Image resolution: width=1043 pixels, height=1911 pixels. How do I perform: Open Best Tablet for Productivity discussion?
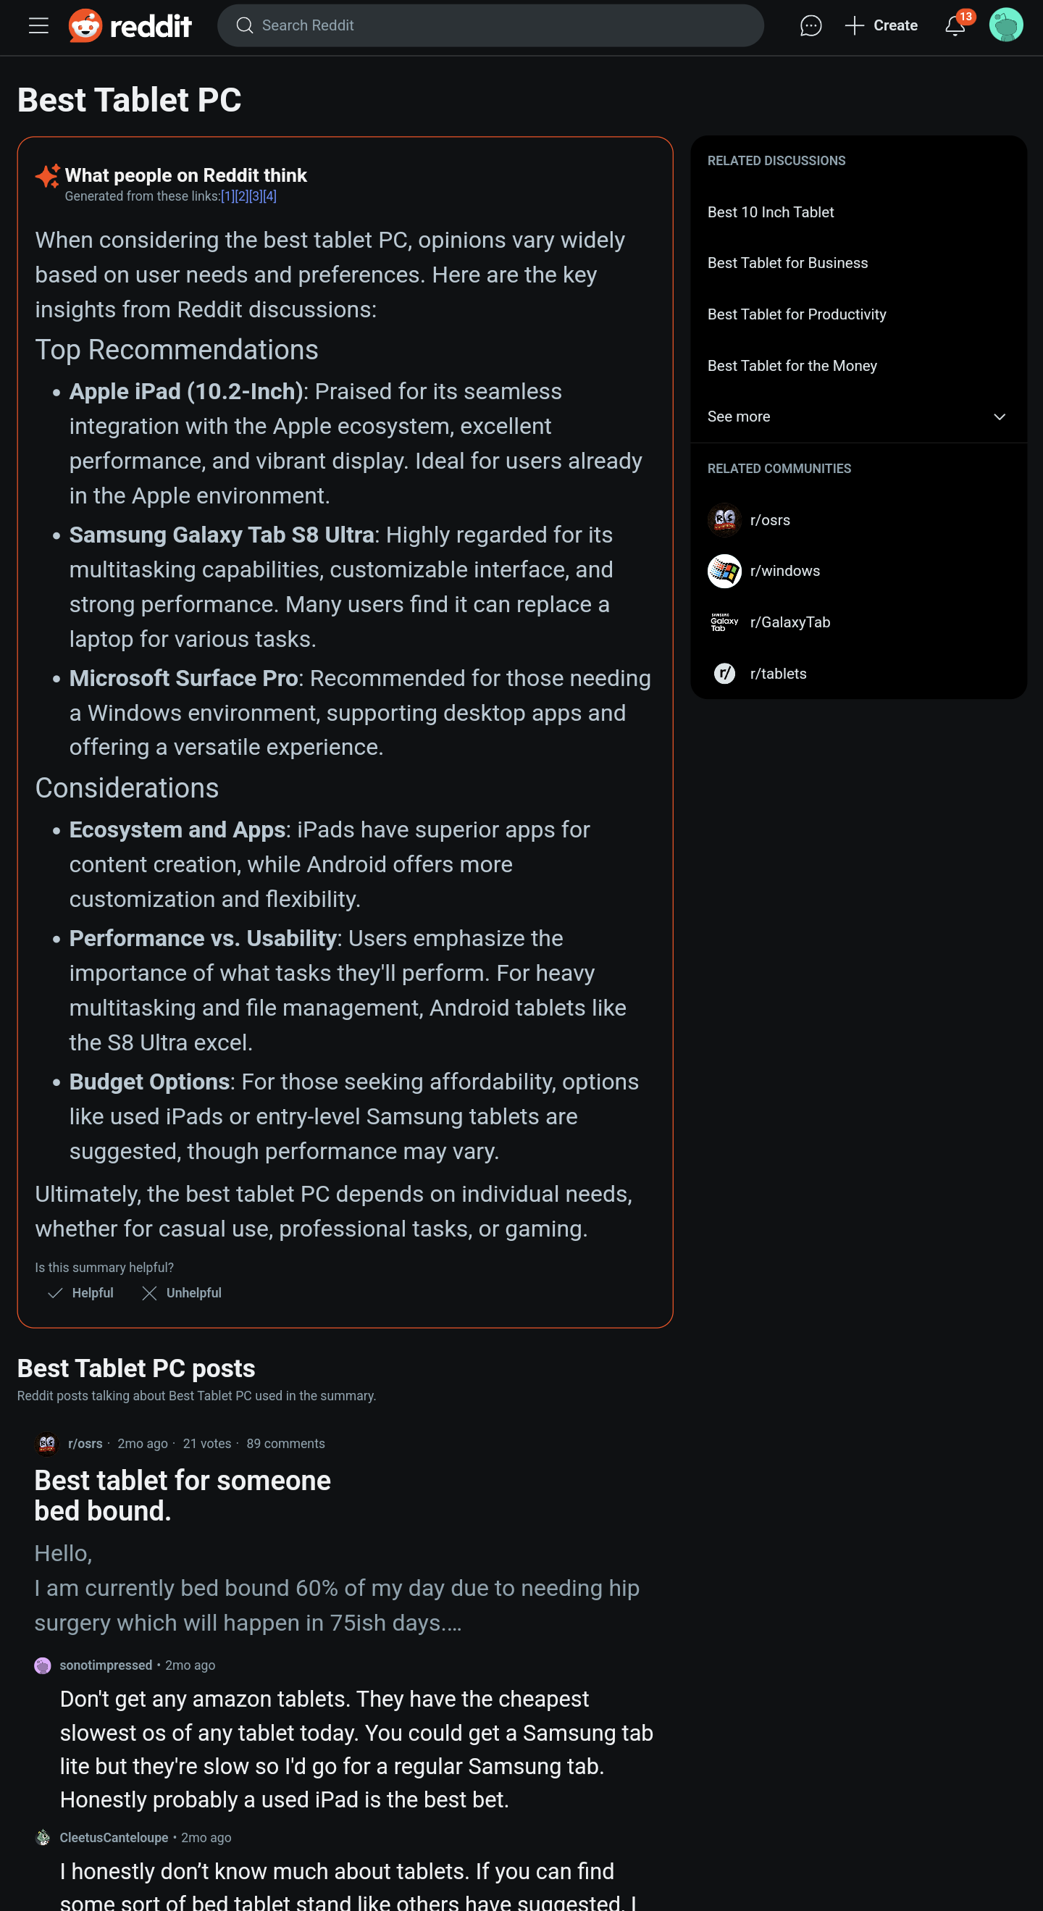(x=796, y=314)
